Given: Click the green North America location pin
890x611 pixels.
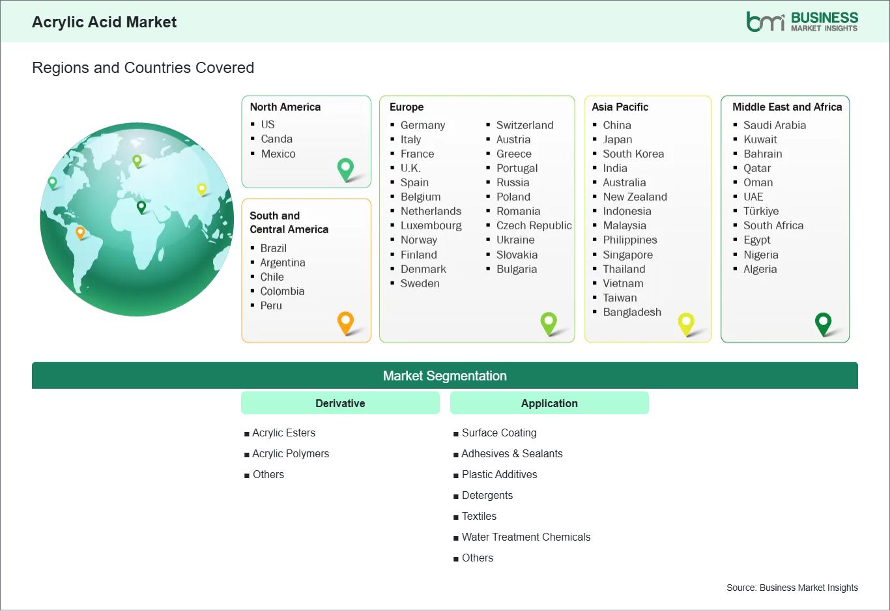Looking at the screenshot, I should click(345, 169).
